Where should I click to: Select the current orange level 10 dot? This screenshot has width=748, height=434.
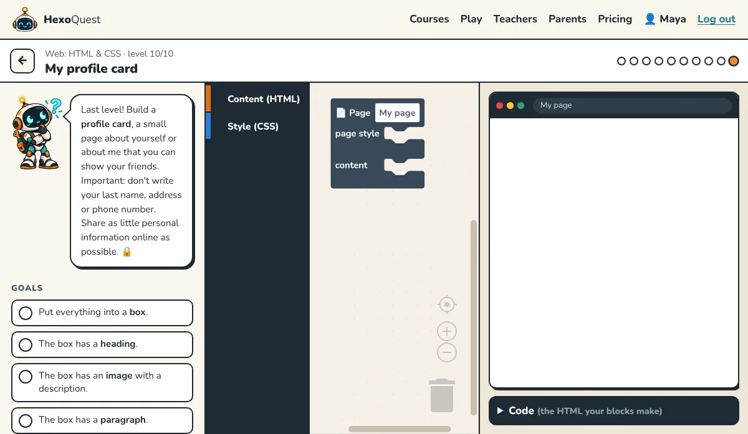[x=734, y=61]
